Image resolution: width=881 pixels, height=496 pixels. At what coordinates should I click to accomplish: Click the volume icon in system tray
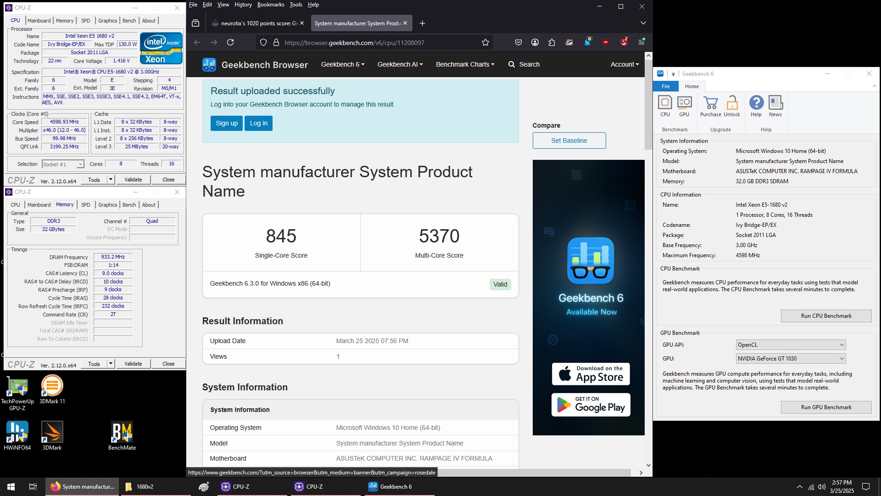[822, 487]
